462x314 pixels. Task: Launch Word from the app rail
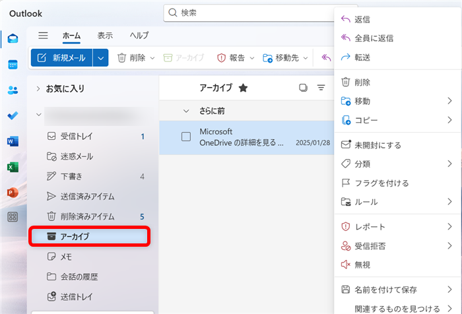(x=13, y=141)
